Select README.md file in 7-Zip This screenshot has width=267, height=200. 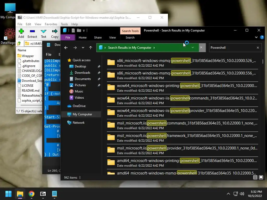click(x=28, y=90)
